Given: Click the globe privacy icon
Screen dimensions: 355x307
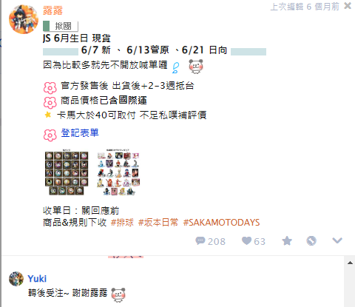Looking at the screenshot, I should (311, 240).
